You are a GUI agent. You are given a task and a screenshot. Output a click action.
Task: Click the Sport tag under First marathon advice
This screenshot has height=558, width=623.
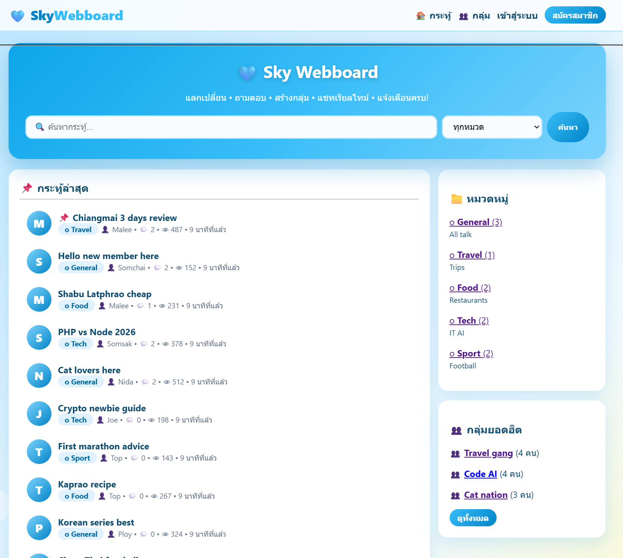pos(77,458)
